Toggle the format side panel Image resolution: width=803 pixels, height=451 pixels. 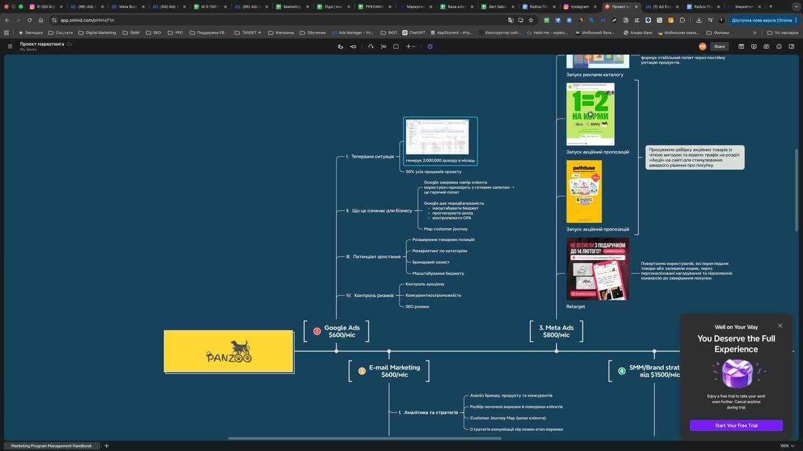[792, 46]
